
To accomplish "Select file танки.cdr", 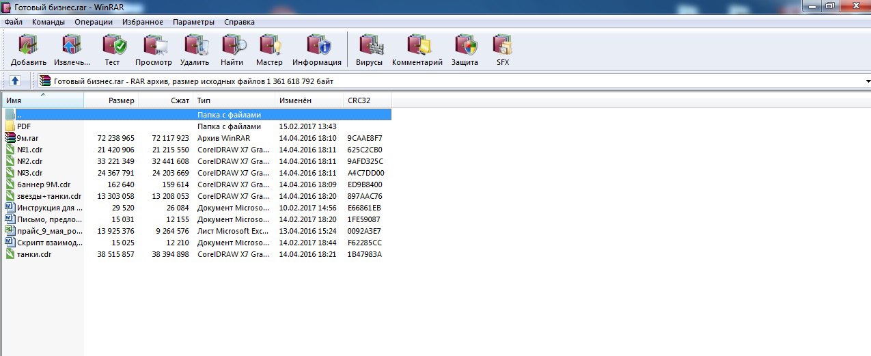I will [34, 254].
